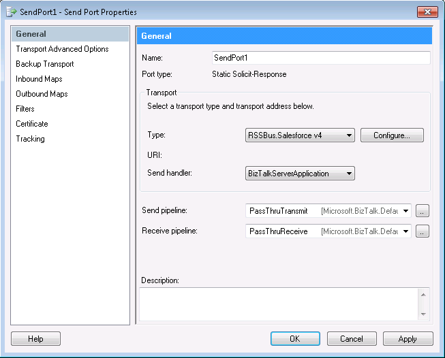Click the SendPort1 title bar icon
445x358 pixels.
[x=12, y=12]
